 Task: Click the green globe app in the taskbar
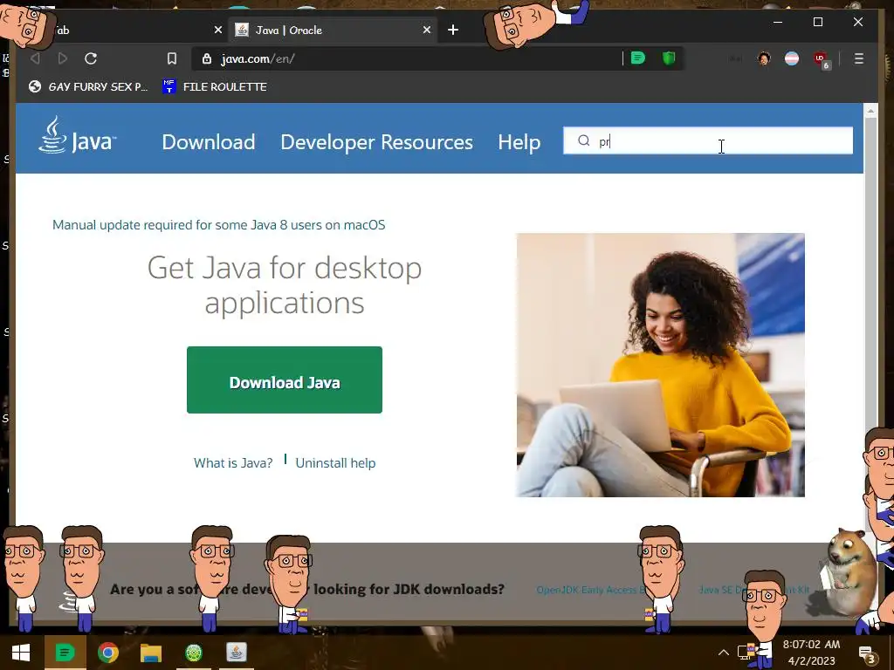click(194, 653)
